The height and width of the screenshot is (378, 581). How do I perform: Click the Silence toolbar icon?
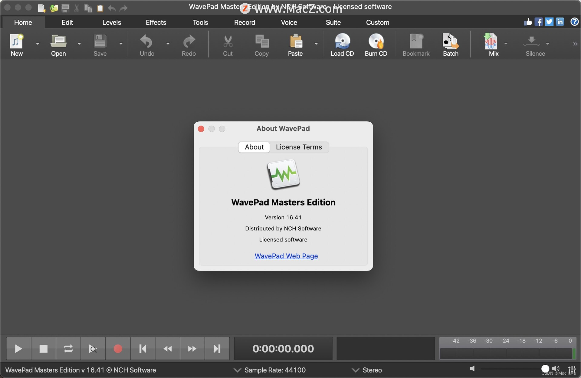point(532,41)
